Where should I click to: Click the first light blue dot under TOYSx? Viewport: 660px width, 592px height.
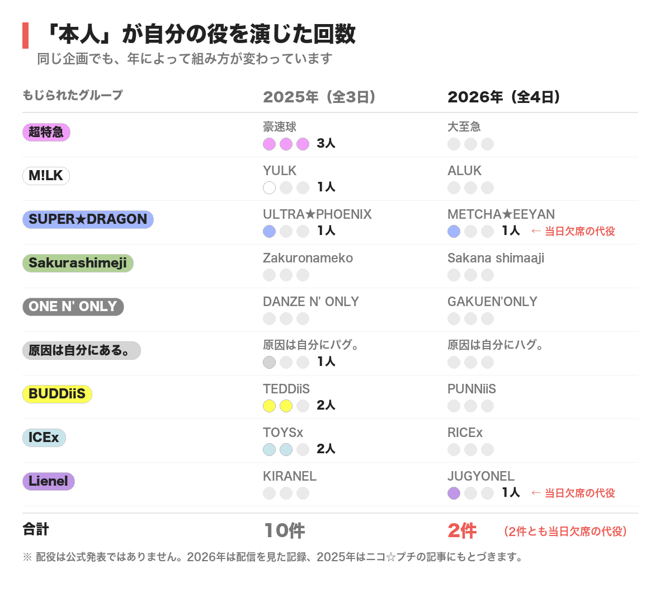coord(270,449)
